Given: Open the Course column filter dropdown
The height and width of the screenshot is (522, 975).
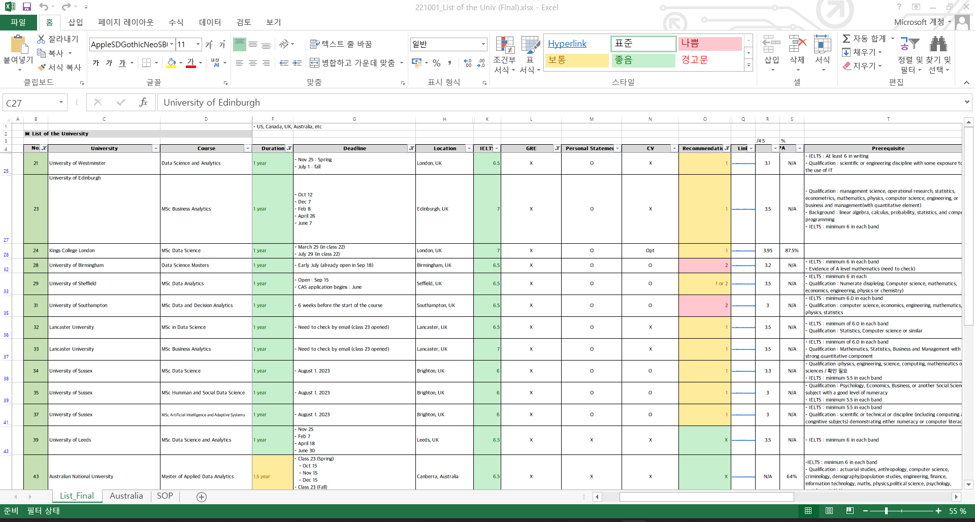Looking at the screenshot, I should click(248, 149).
